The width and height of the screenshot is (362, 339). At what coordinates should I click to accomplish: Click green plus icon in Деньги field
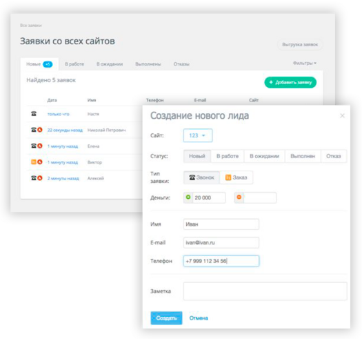(x=188, y=197)
